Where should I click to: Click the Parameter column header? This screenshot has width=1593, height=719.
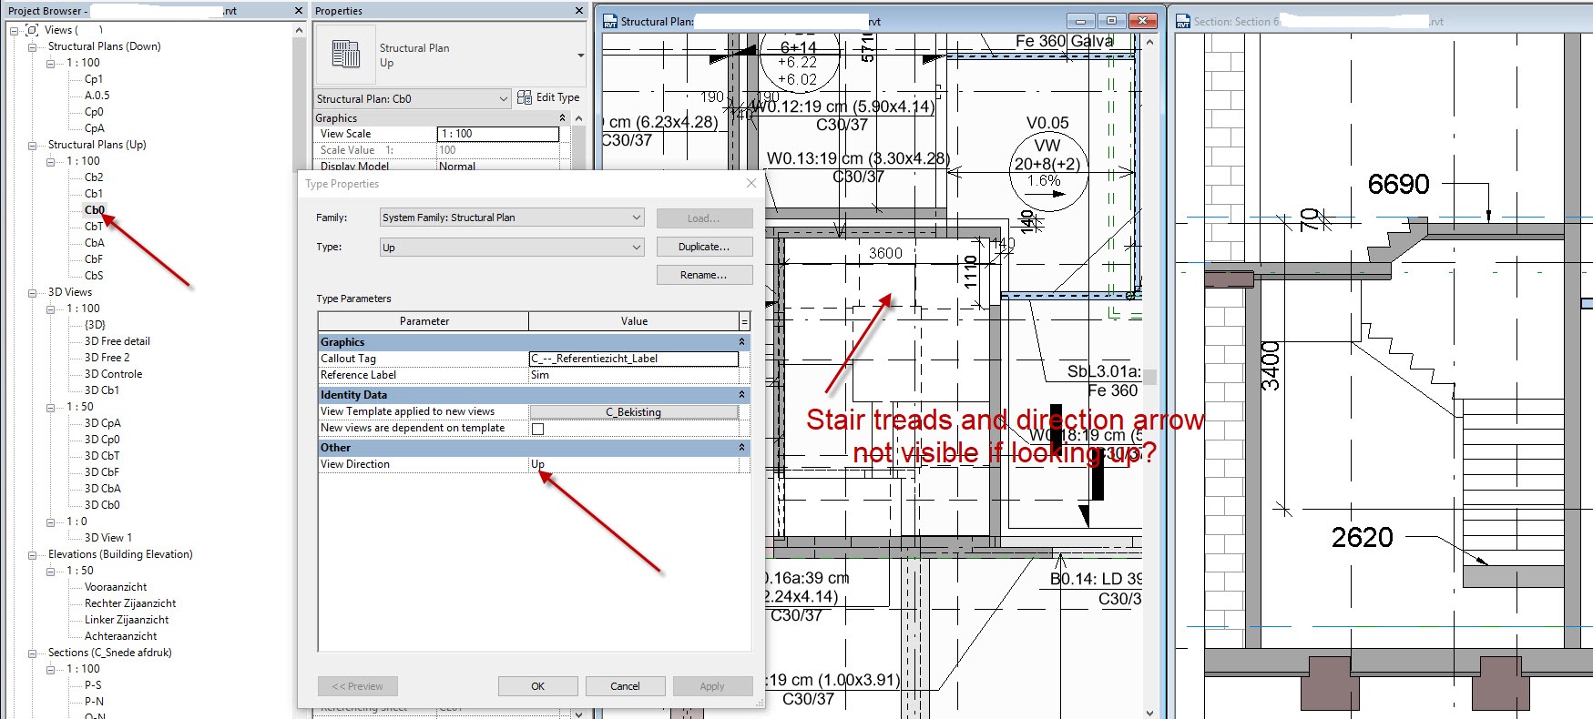(424, 321)
